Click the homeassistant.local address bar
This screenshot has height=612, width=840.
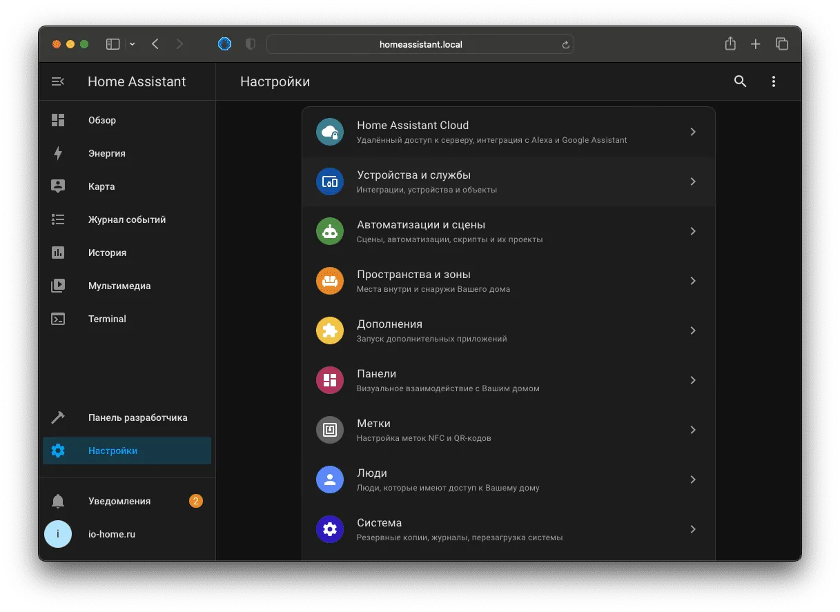pos(420,44)
